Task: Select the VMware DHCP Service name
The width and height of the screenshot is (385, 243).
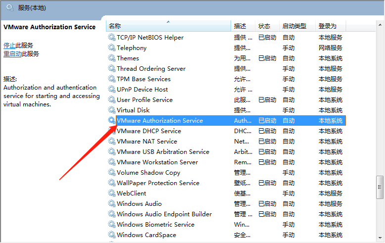Action: click(149, 131)
